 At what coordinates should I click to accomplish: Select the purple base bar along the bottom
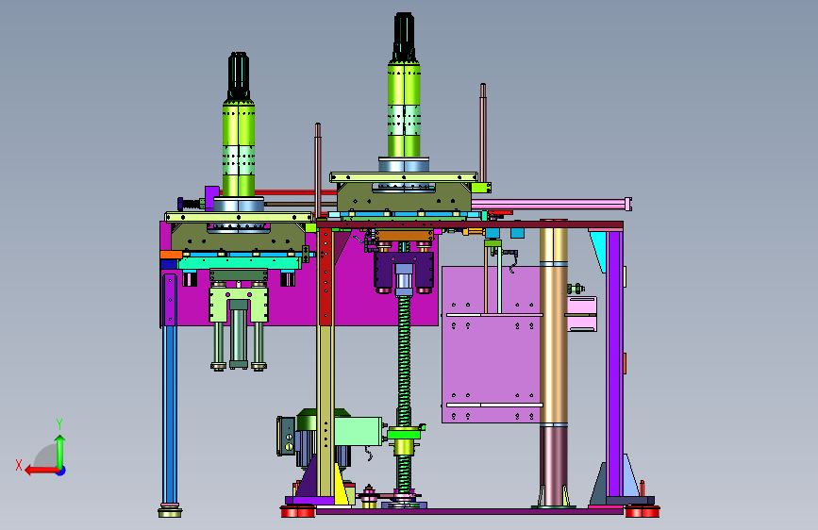click(470, 512)
